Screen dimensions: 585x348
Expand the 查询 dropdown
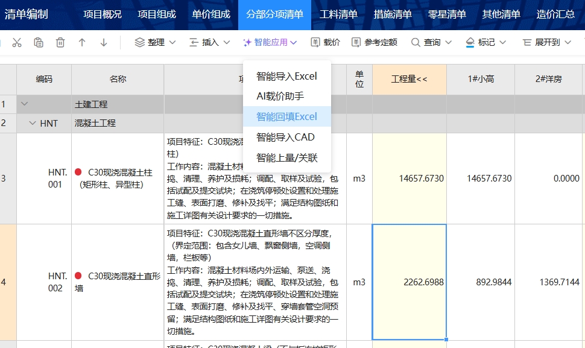click(x=431, y=43)
